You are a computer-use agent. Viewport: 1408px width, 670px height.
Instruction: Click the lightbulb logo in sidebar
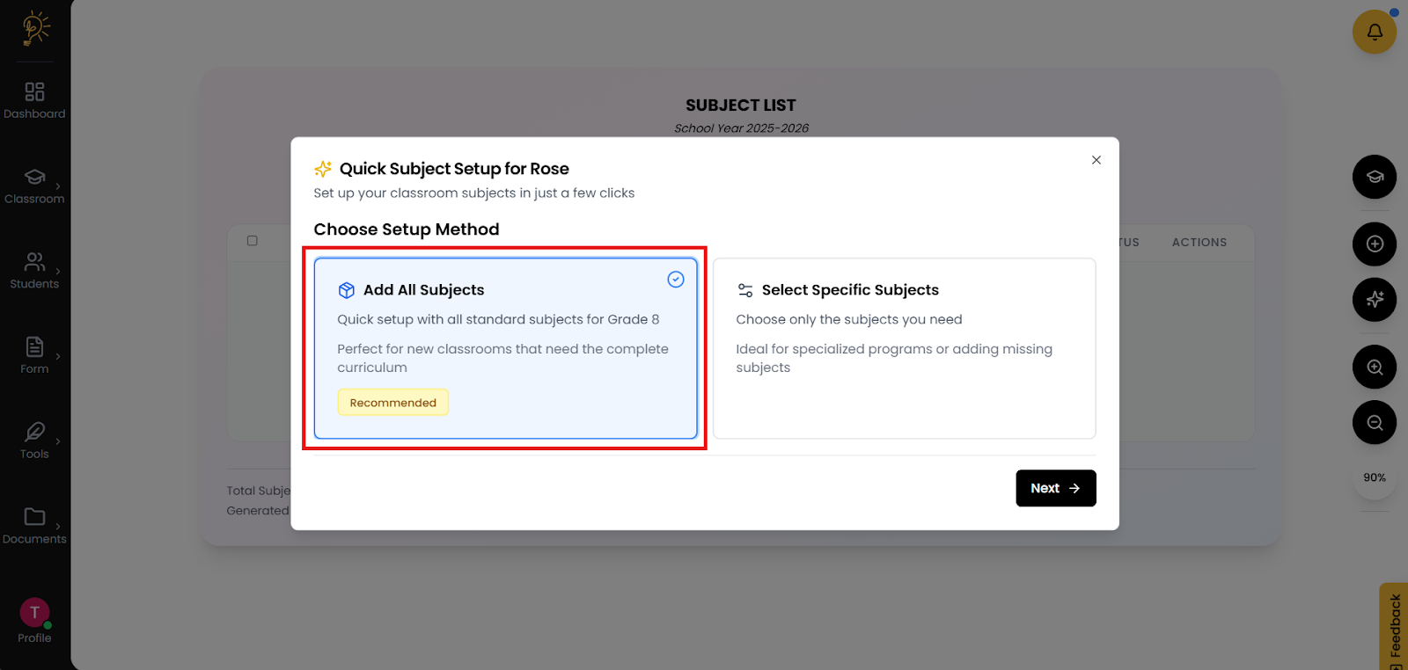(x=35, y=28)
